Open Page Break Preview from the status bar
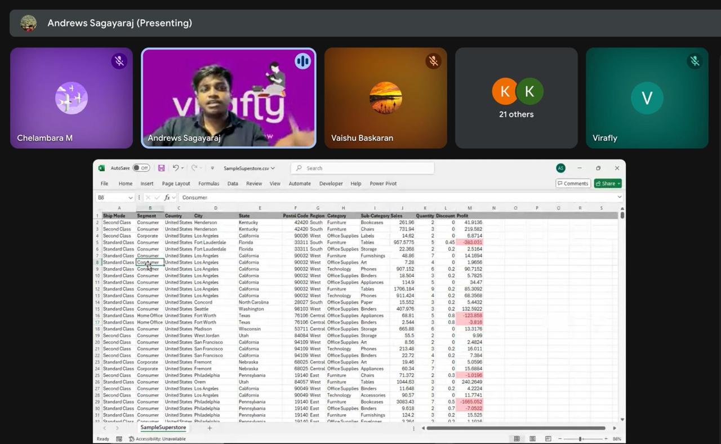 [x=548, y=438]
